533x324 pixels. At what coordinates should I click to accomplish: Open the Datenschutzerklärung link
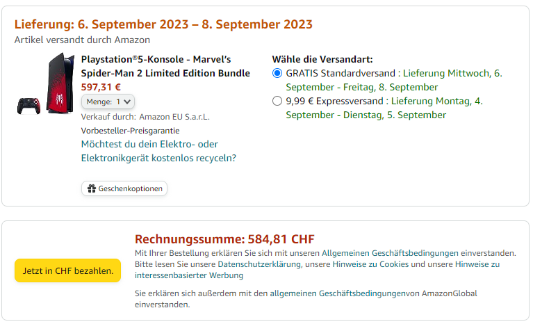(257, 264)
